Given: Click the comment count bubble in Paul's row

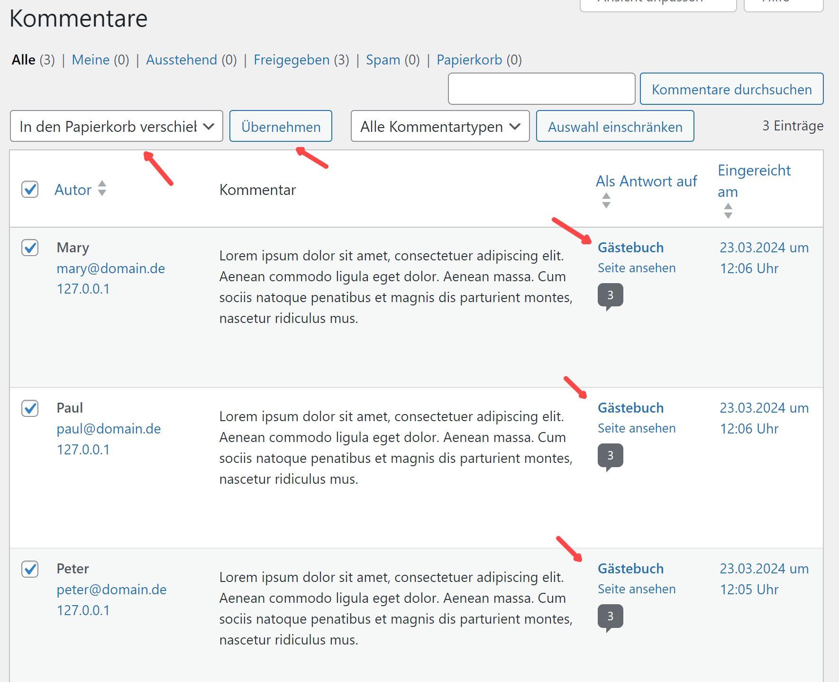Looking at the screenshot, I should tap(610, 456).
